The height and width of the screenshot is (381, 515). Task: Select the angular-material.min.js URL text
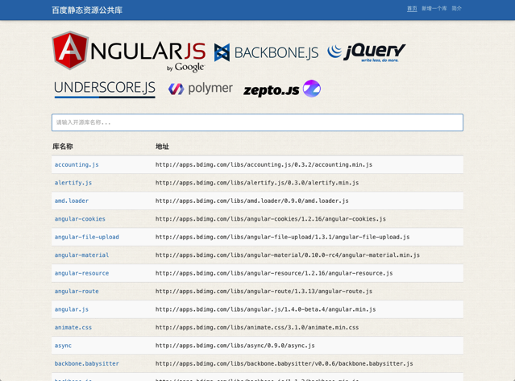pyautogui.click(x=288, y=255)
